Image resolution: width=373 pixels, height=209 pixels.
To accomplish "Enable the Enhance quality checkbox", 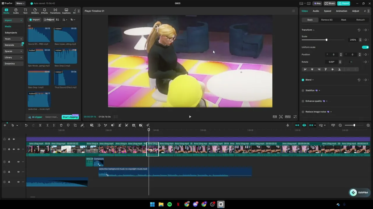I will coord(303,101).
